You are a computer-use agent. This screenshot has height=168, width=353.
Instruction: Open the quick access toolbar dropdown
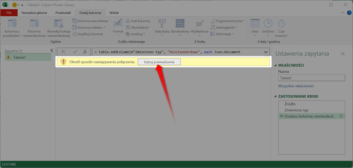click(x=22, y=5)
